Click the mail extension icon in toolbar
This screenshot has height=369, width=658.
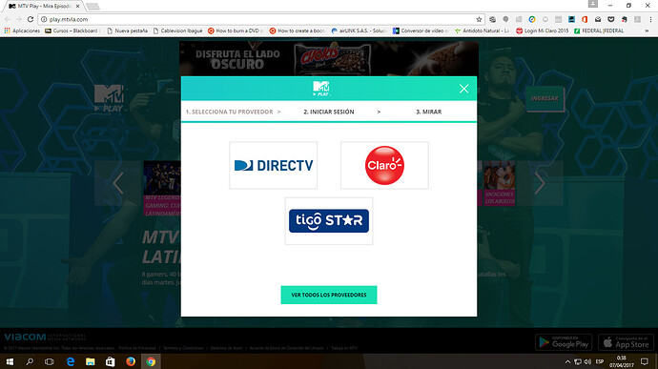pyautogui.click(x=598, y=19)
